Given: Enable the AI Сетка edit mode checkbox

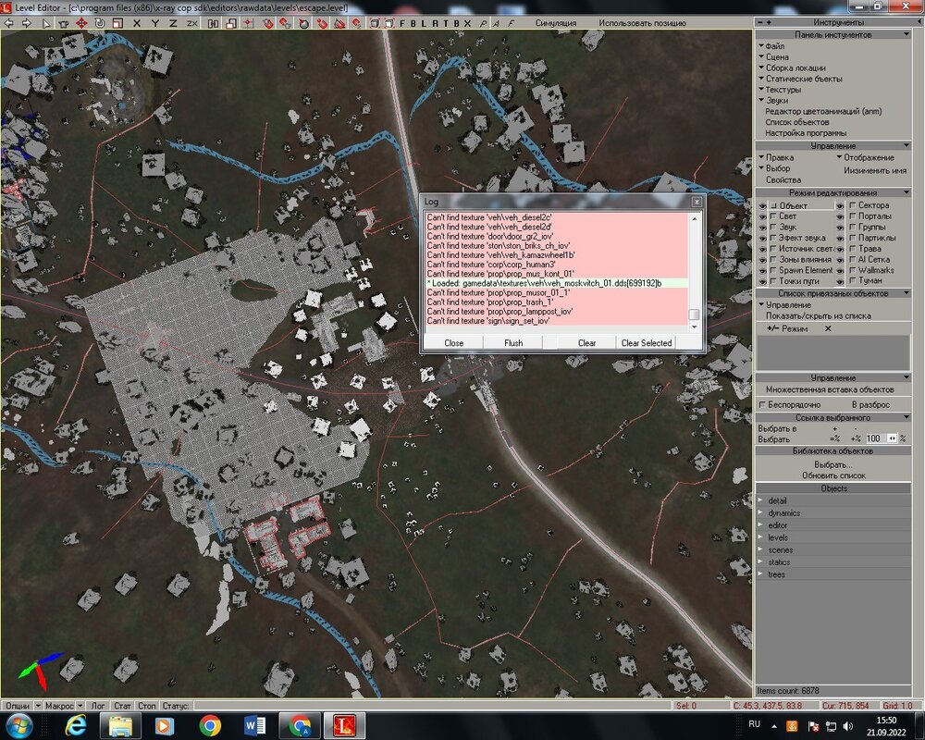Looking at the screenshot, I should tap(853, 259).
